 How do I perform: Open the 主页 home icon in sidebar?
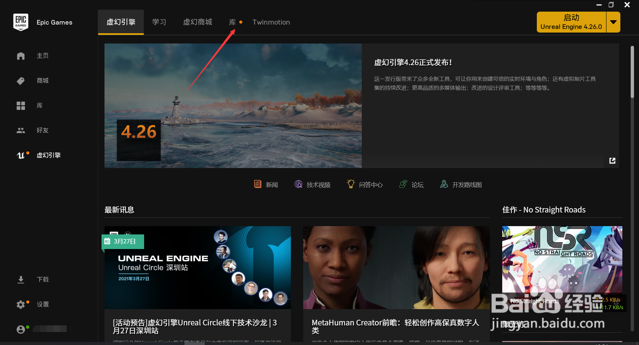[21, 56]
